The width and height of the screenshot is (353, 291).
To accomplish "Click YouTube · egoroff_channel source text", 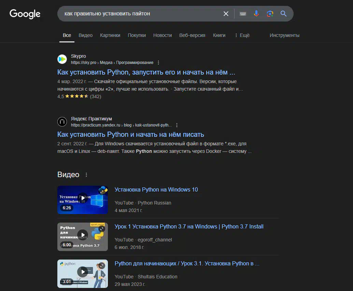I will (143, 240).
